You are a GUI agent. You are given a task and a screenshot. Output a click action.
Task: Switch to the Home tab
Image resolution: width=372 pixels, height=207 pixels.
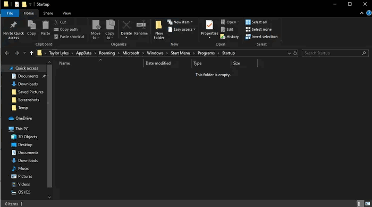coord(29,13)
